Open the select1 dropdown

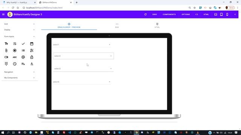click(x=82, y=45)
